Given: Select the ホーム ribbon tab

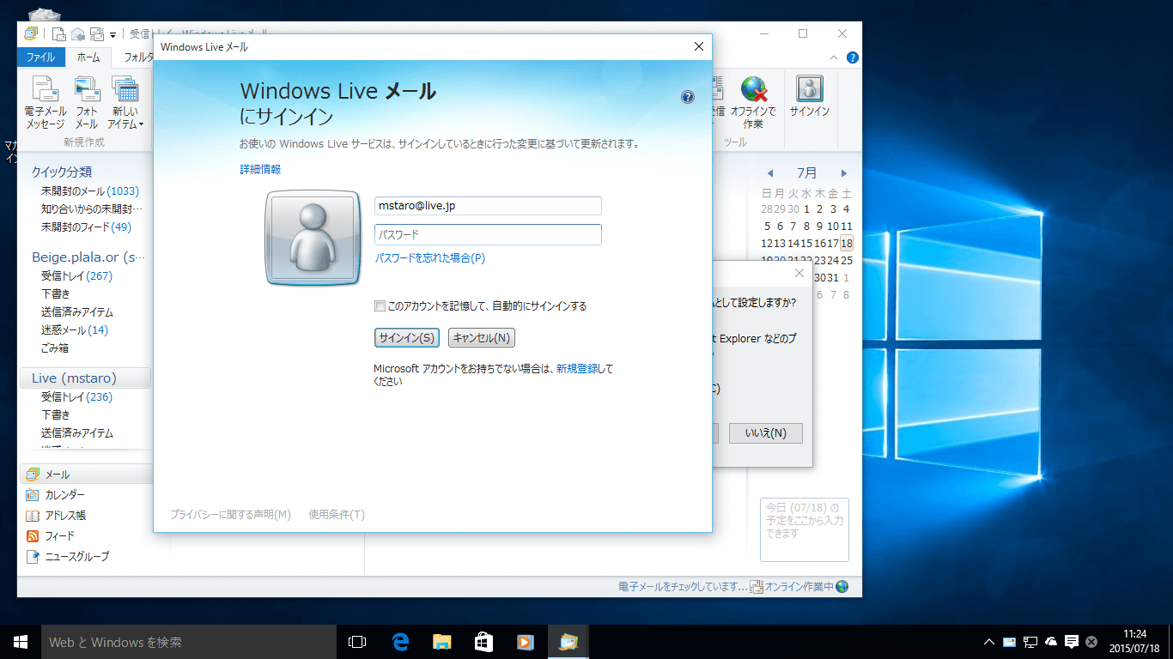Looking at the screenshot, I should coord(88,57).
